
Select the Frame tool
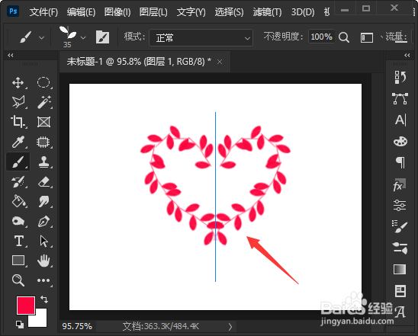coord(43,122)
